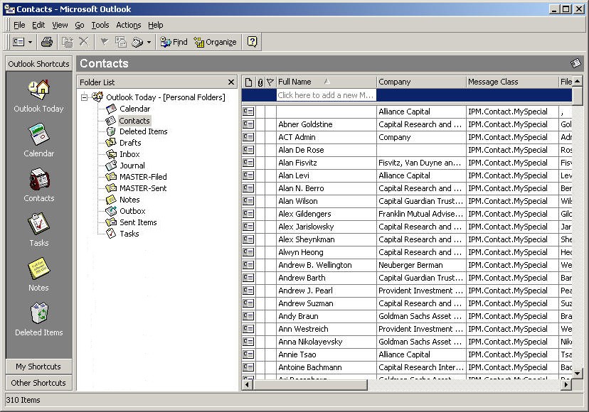Screen dimensions: 589x412
Task: Open the New item dropdown arrow
Action: pos(30,42)
